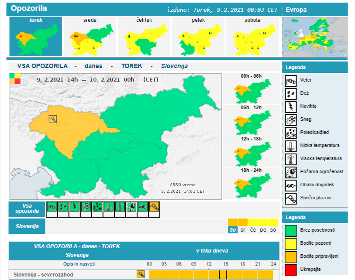The width and height of the screenshot is (355, 280).
Task: Select the snow warning filter icon
Action: 86,208
